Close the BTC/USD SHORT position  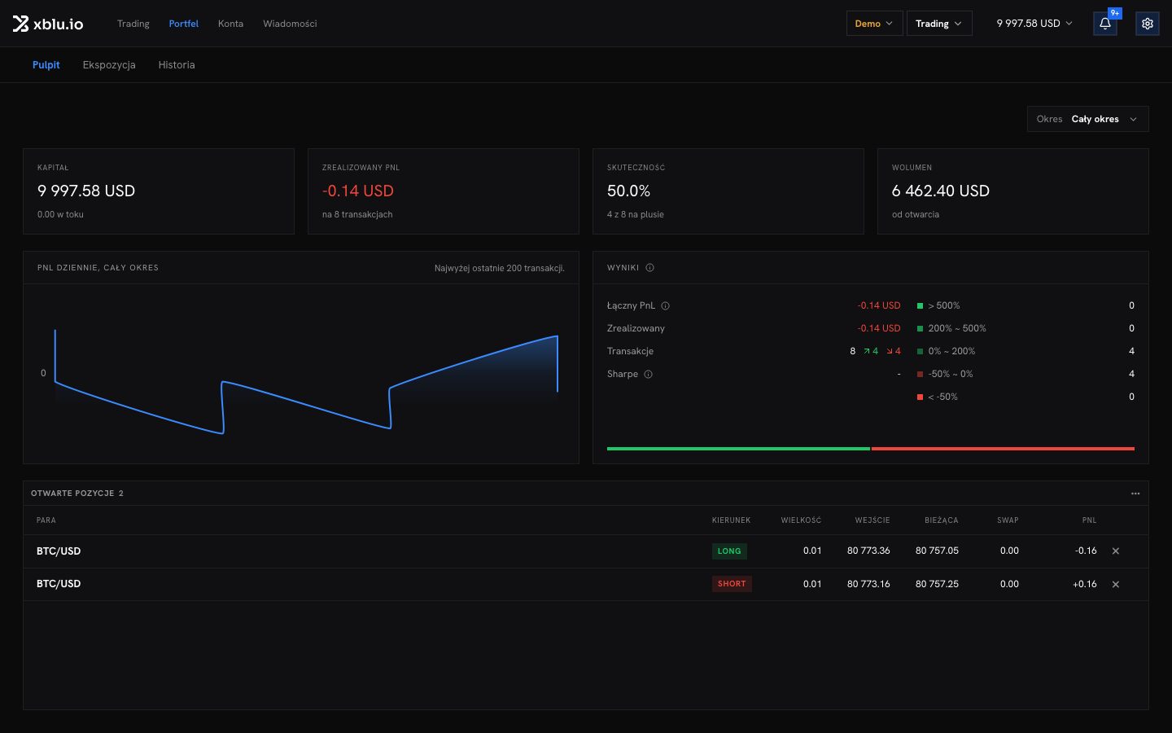tap(1116, 584)
